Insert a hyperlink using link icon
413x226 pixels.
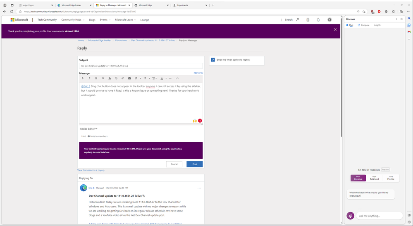point(122,79)
